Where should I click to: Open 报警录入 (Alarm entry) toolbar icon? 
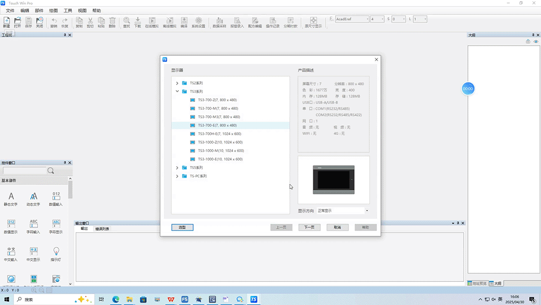click(237, 23)
